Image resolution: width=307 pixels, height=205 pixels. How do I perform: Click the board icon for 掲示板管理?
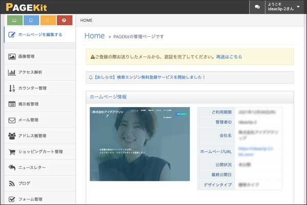click(x=12, y=104)
